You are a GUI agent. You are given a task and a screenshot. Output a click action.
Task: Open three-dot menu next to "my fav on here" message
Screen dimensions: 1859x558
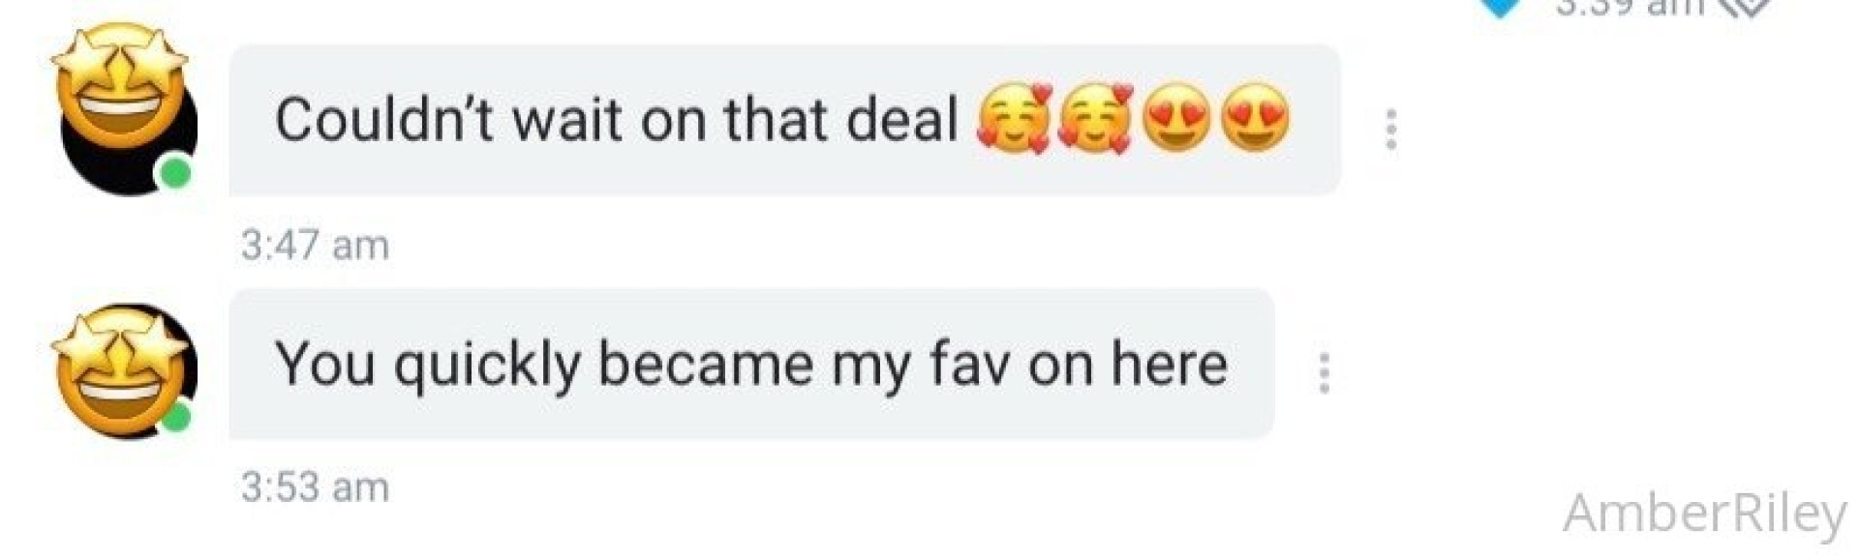click(x=1325, y=373)
